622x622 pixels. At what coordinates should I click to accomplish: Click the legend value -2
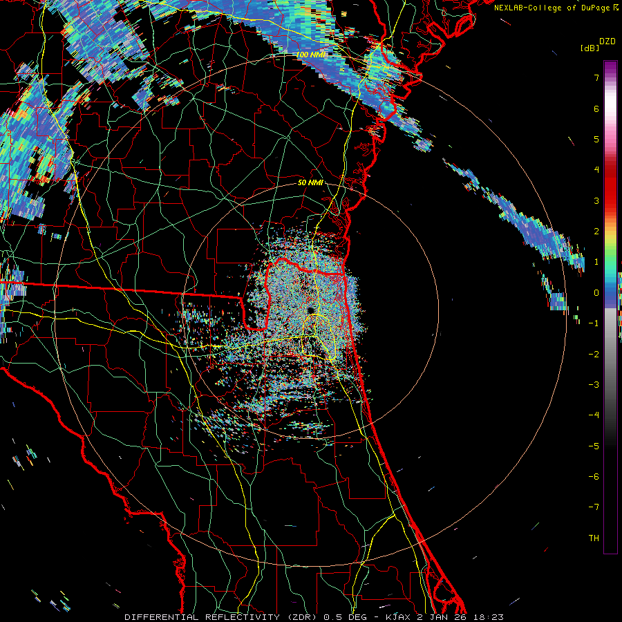tap(594, 355)
